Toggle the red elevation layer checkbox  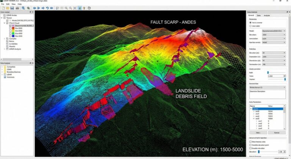(x=10, y=28)
